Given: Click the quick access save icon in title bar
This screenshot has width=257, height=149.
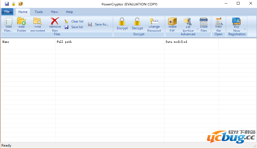Looking at the screenshot, I should pos(7,4).
